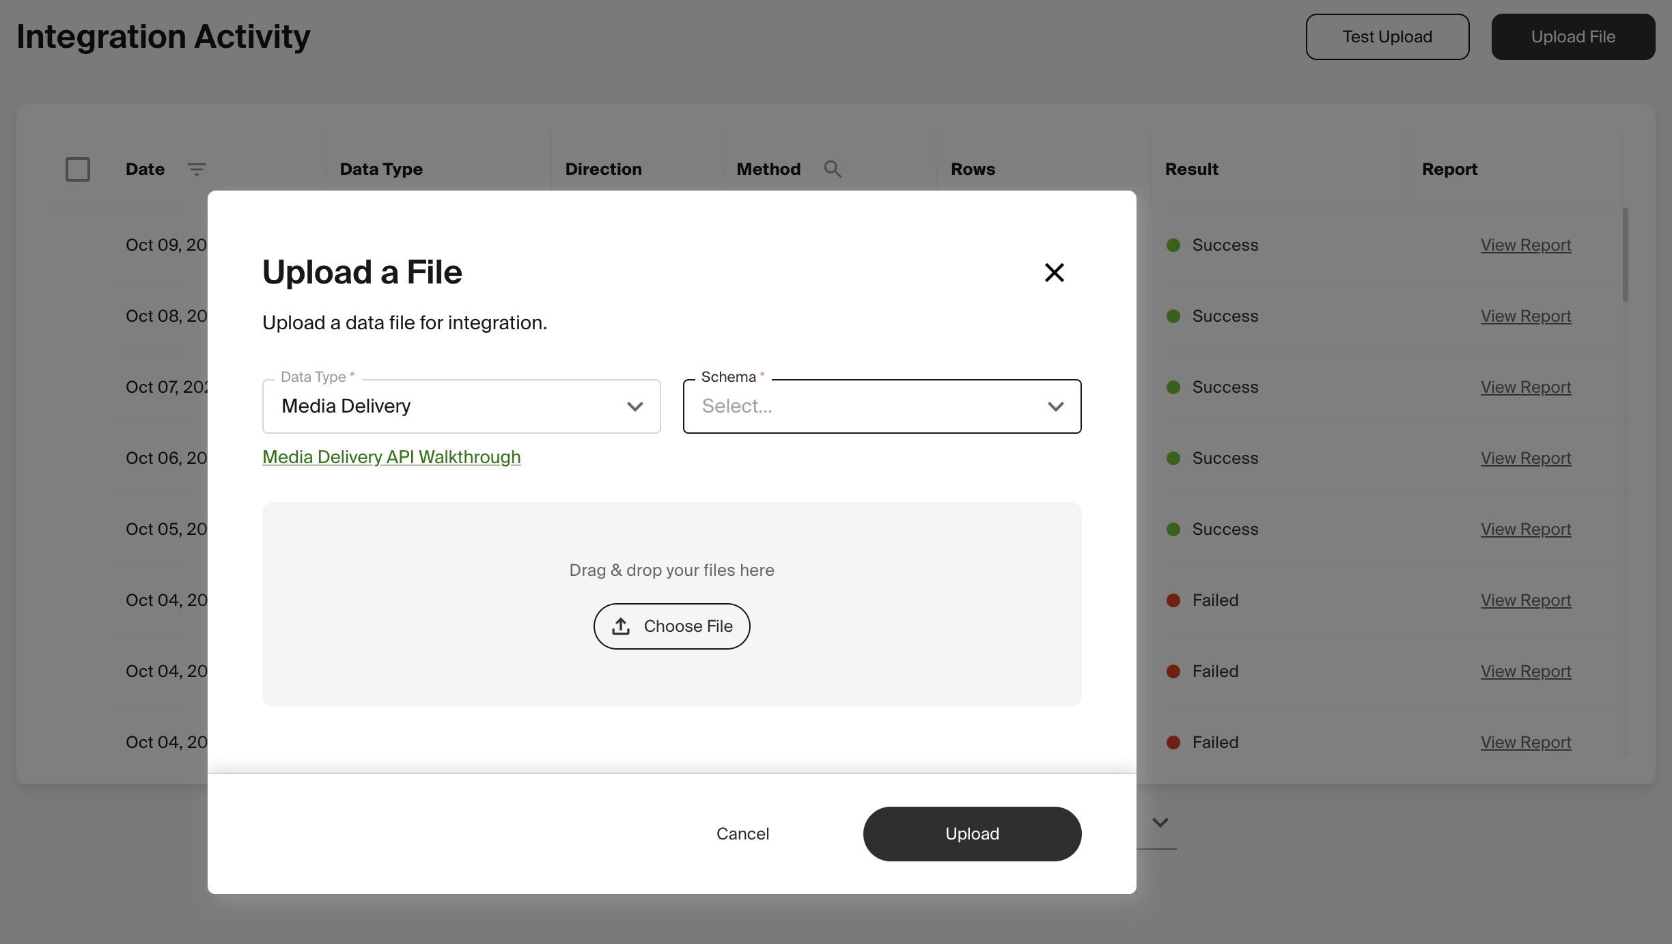View Report for first Success row

1525,245
